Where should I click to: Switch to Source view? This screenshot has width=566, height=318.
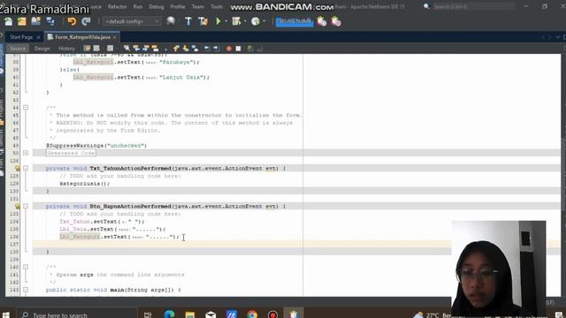[18, 49]
